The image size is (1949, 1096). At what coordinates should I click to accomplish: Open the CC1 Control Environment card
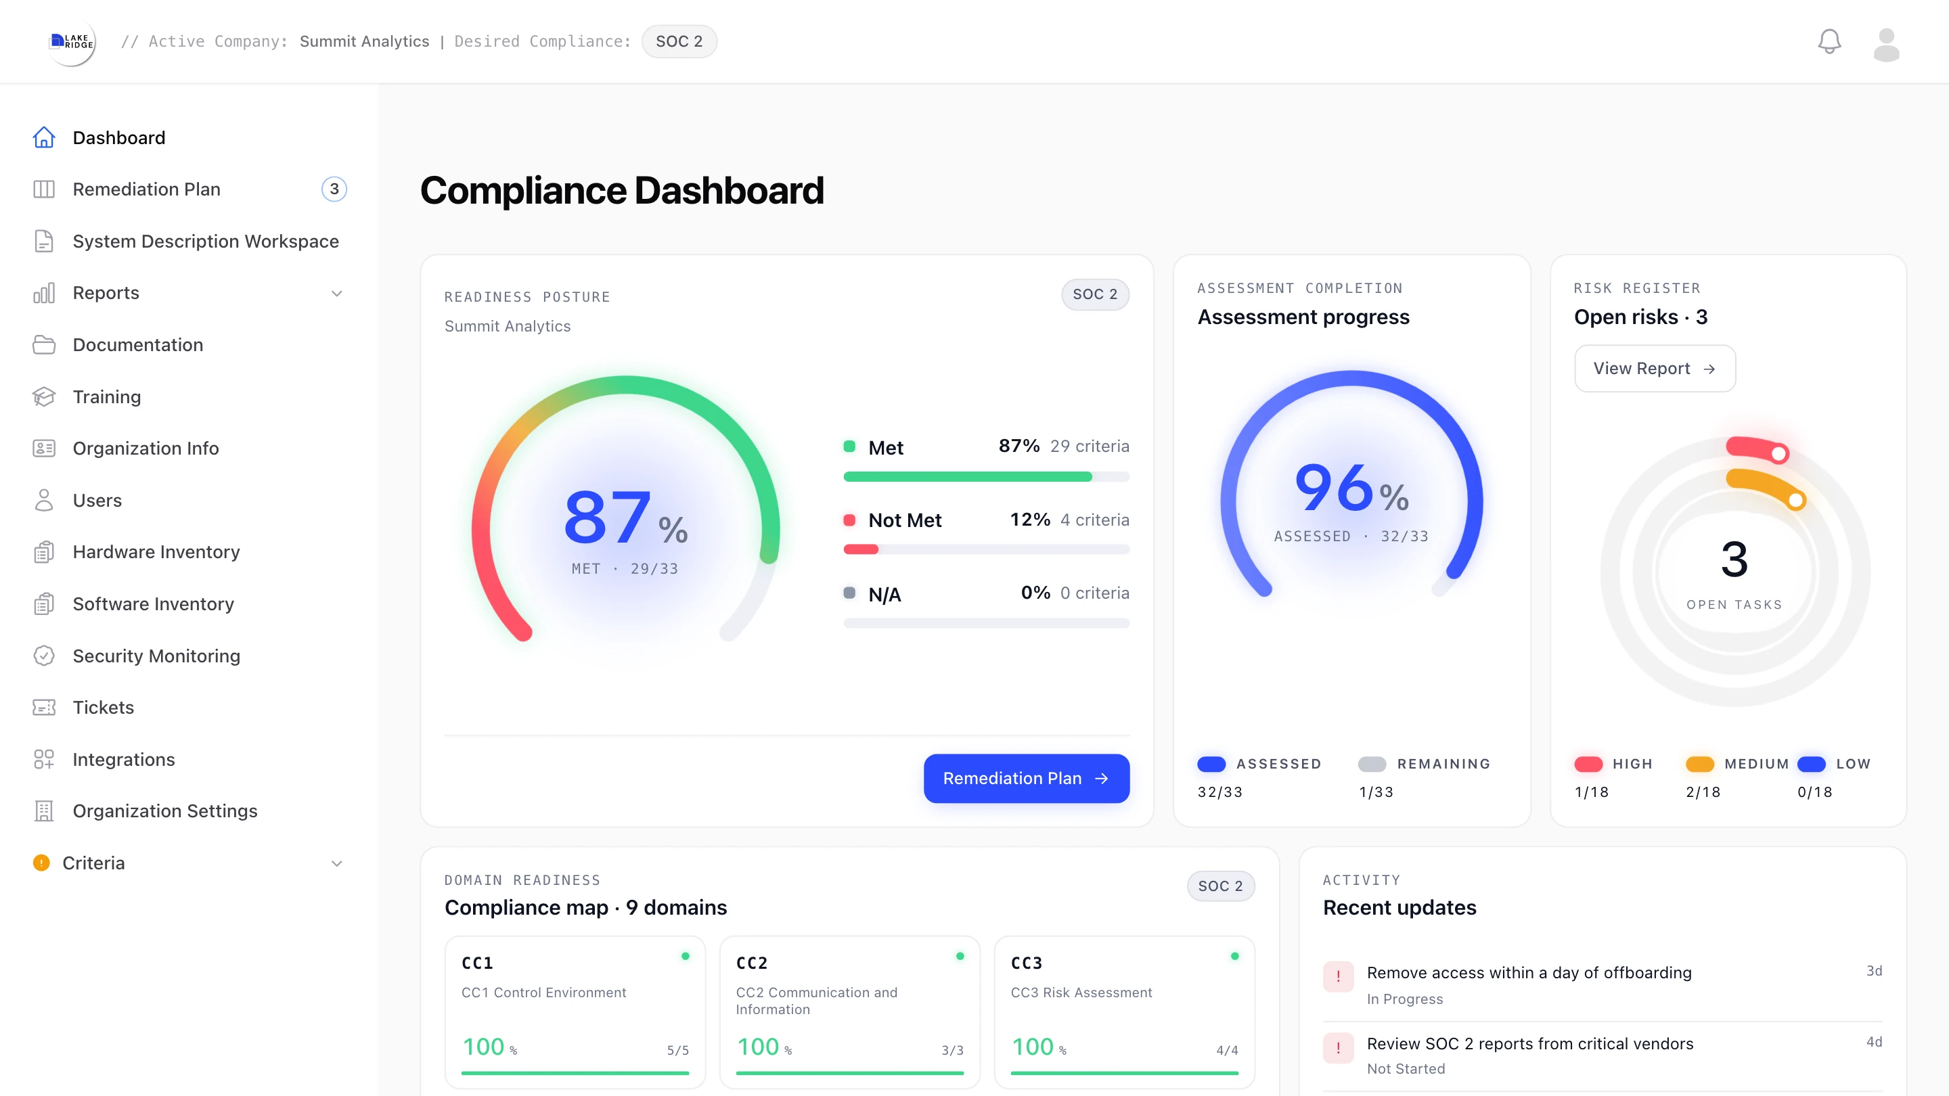tap(575, 1012)
